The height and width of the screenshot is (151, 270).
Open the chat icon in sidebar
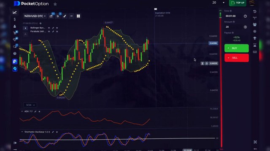(x=15, y=46)
